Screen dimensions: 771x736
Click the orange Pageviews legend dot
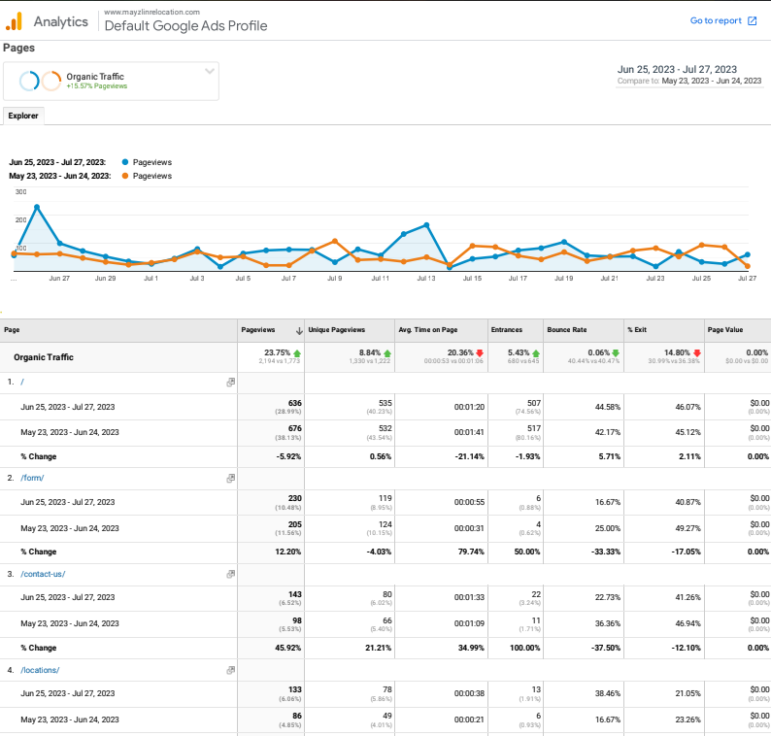coord(124,176)
